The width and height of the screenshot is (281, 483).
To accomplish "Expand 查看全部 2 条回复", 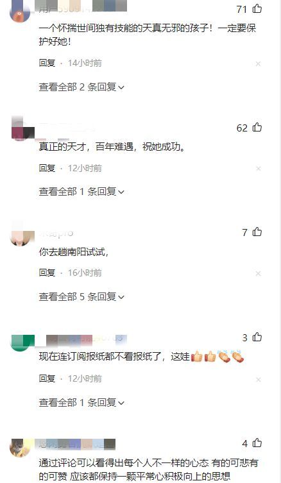I will click(81, 87).
